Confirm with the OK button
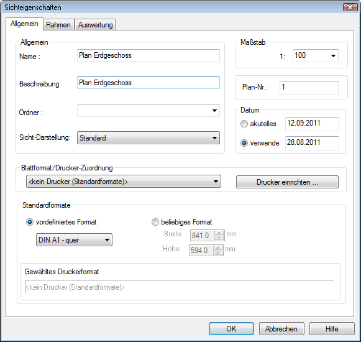 (231, 329)
